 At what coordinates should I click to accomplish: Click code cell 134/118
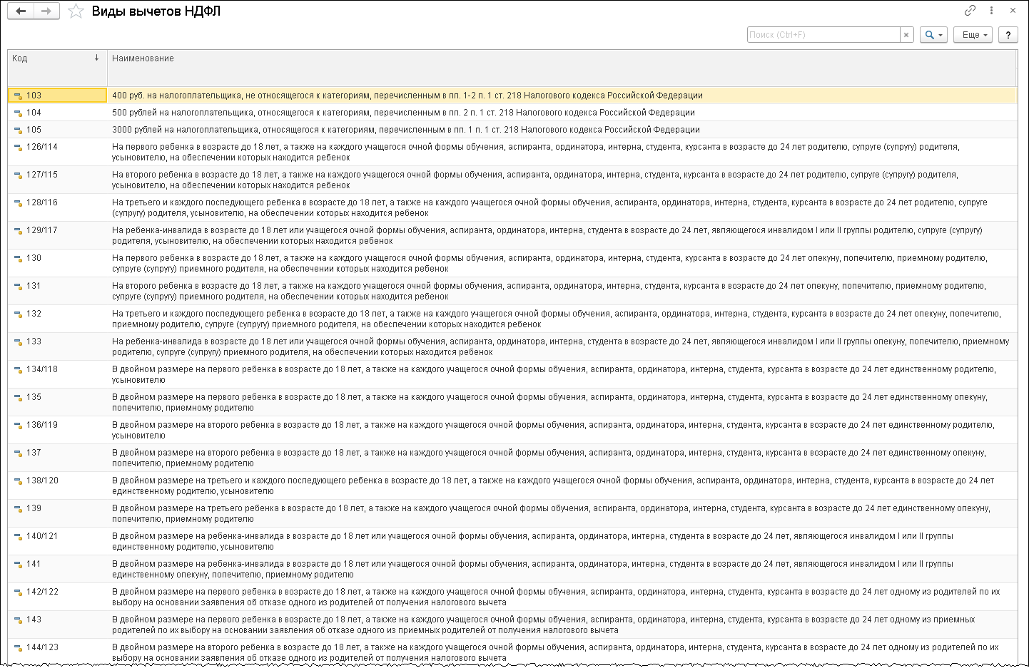point(58,374)
